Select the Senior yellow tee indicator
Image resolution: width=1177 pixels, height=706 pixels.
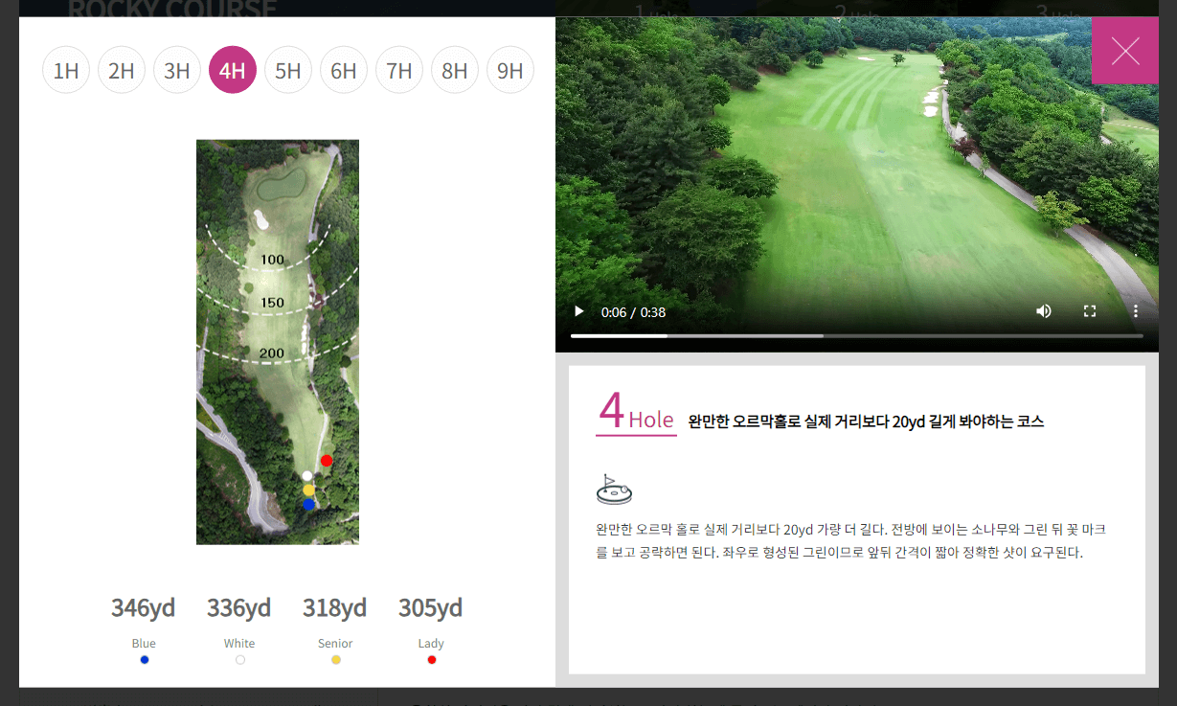pos(335,659)
